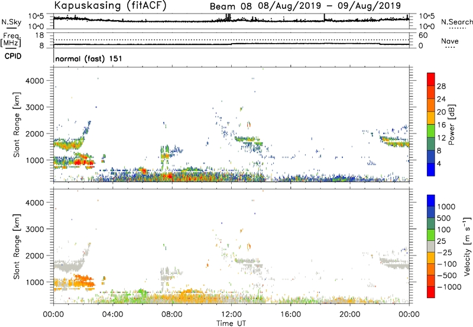Click the 25 tick label on the Velocity colorbar
This screenshot has width=473, height=327.
(x=441, y=241)
